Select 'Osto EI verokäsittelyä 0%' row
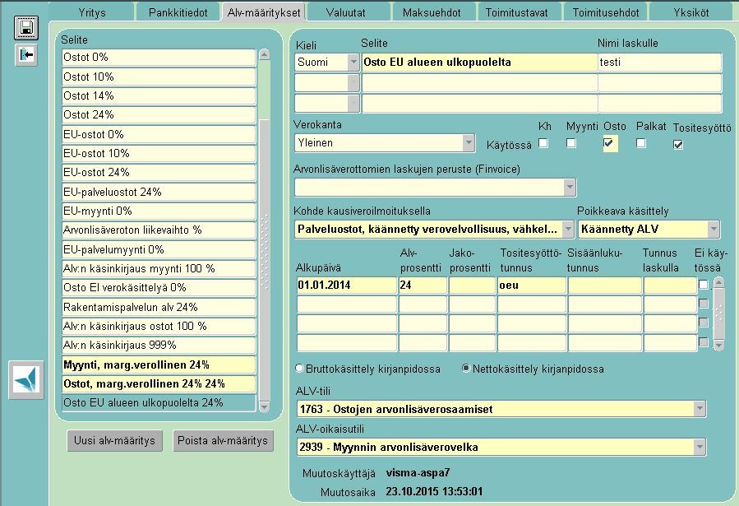The width and height of the screenshot is (739, 506). click(159, 288)
